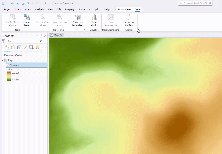
Task: Select List By Drawing Order icon
Action: point(7,47)
